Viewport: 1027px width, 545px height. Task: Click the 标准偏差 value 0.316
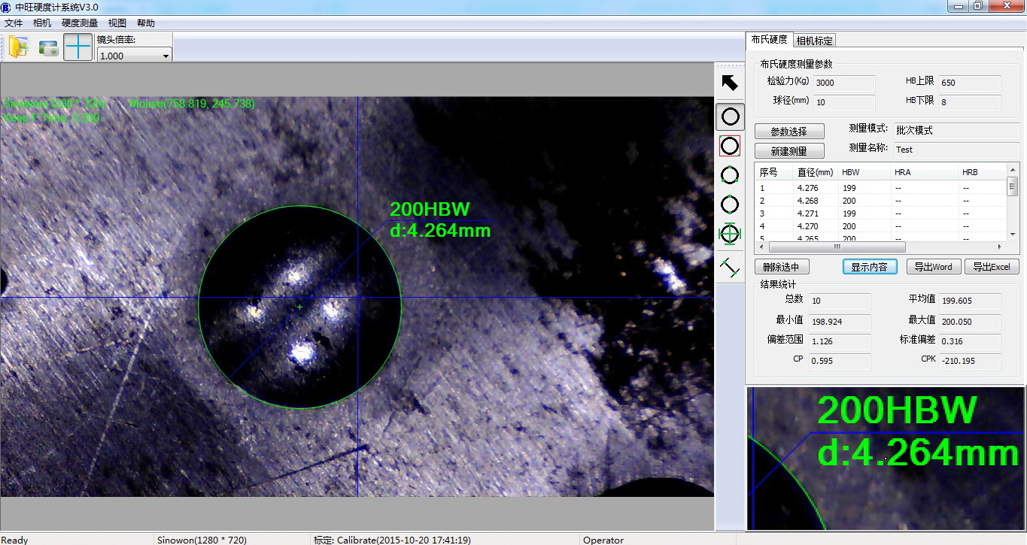click(969, 342)
